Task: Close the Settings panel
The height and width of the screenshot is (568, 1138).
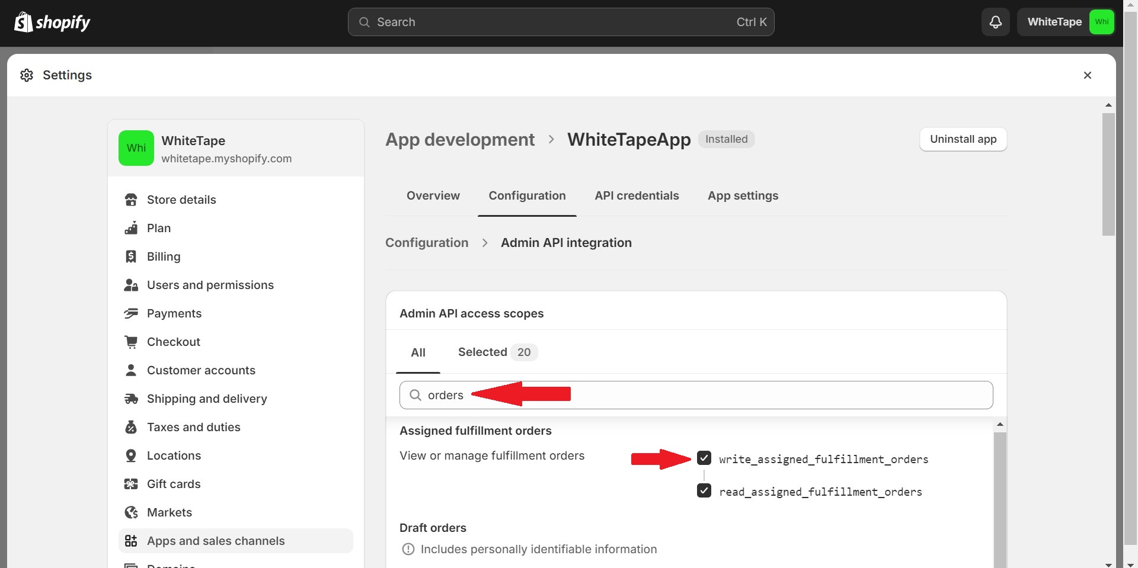Action: 1088,75
